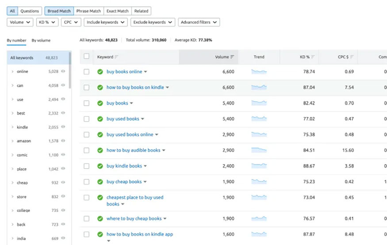Open the 'buy books online' keyword link

124,72
